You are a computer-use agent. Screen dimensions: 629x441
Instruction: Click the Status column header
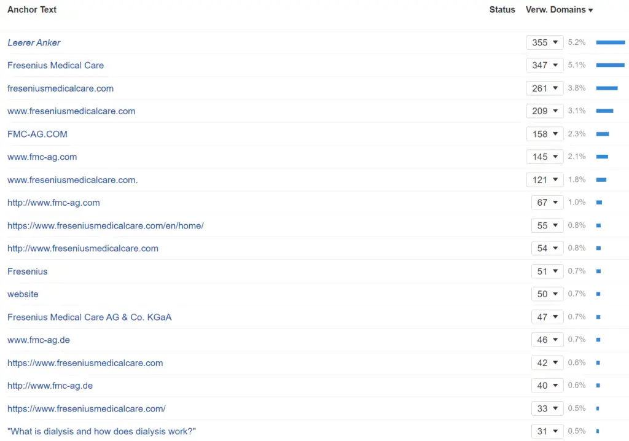point(502,10)
